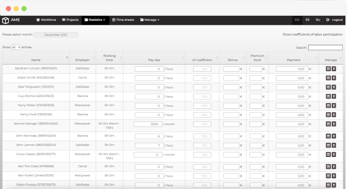Click person icon in Karl The Great row
The height and width of the screenshot is (189, 347).
[334, 167]
